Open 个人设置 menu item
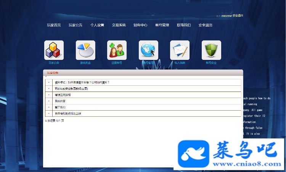This screenshot has width=286, height=172. coord(97,25)
